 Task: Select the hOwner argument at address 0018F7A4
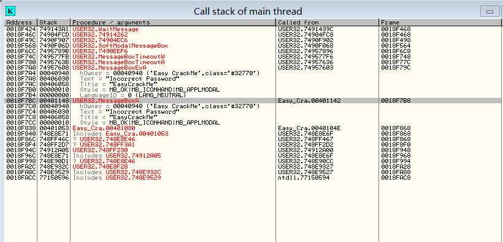click(170, 73)
